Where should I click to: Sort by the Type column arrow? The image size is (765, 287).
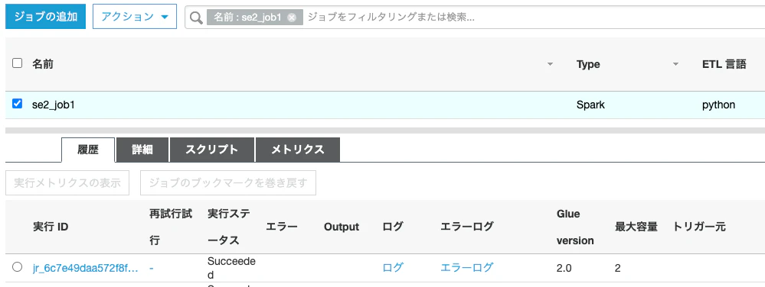point(675,64)
